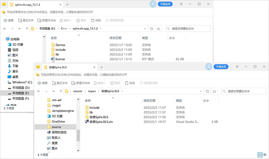Go up one level in front window
This screenshot has height=159, width=269.
pyautogui.click(x=61, y=91)
